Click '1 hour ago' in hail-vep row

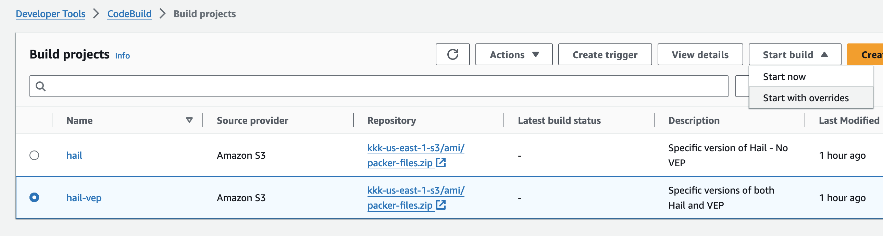pos(843,198)
